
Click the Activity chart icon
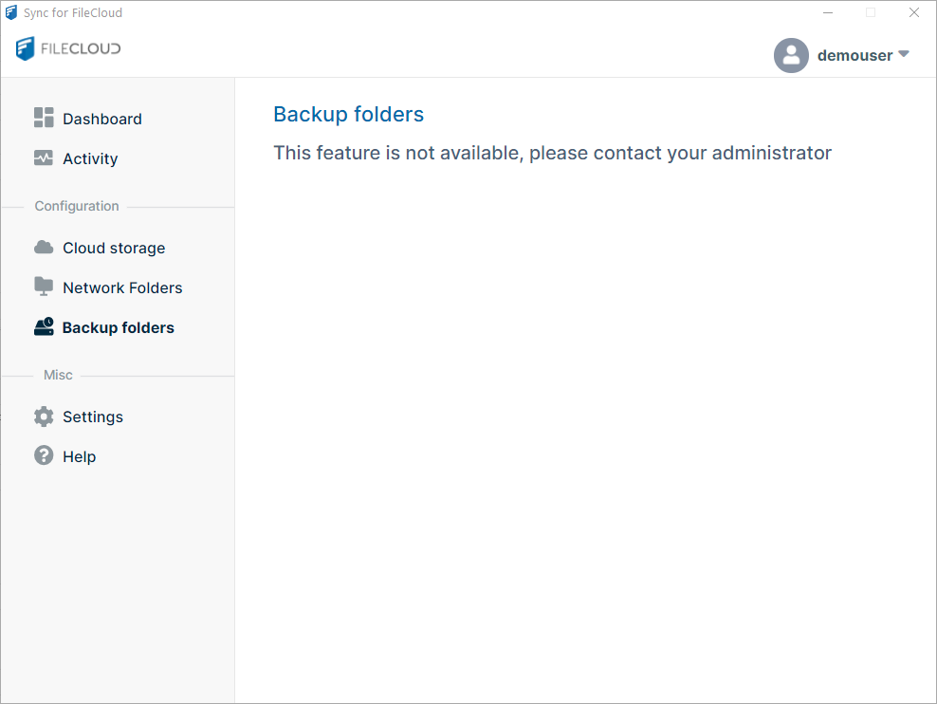coord(44,157)
